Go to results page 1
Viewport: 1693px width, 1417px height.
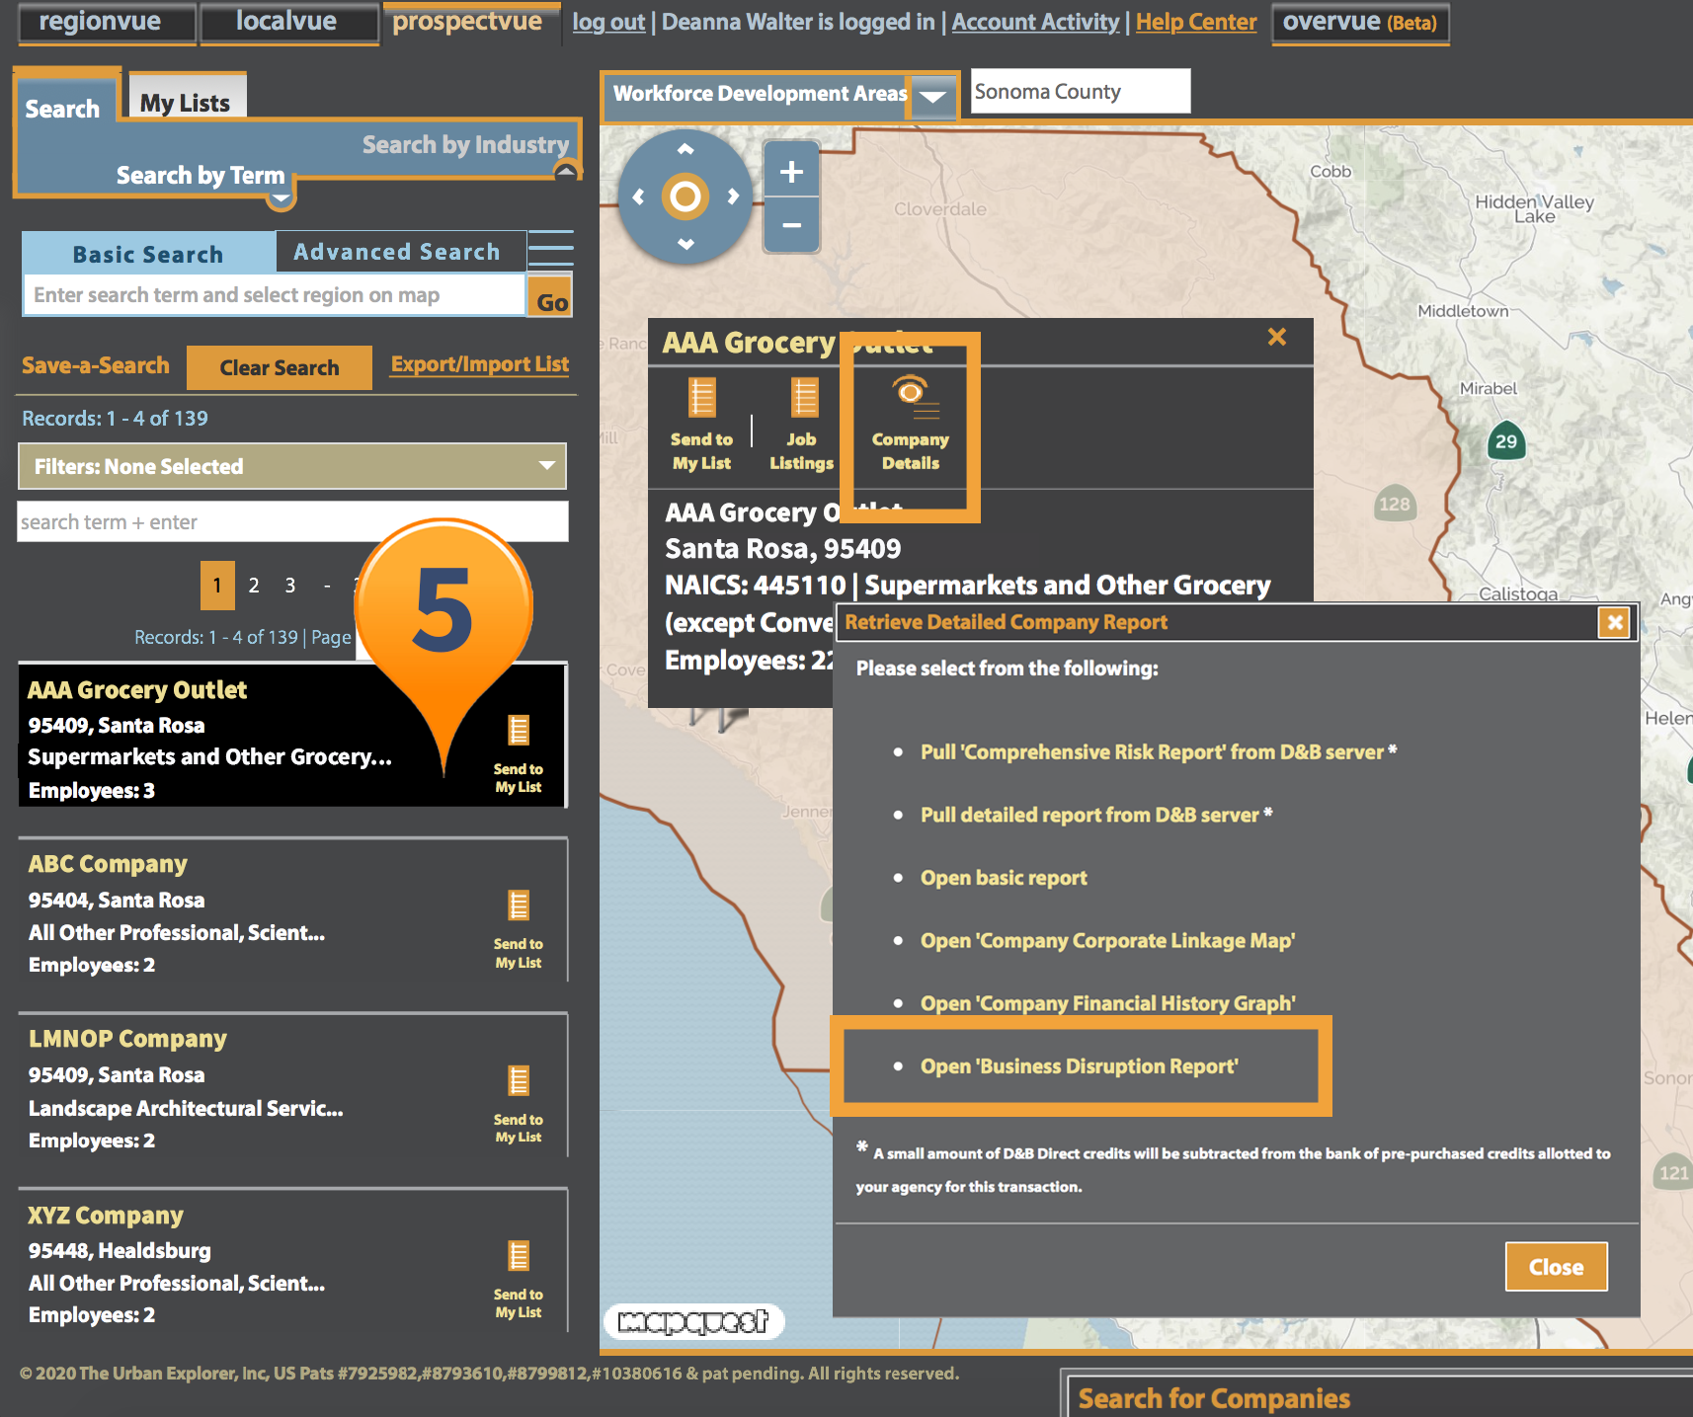point(217,586)
